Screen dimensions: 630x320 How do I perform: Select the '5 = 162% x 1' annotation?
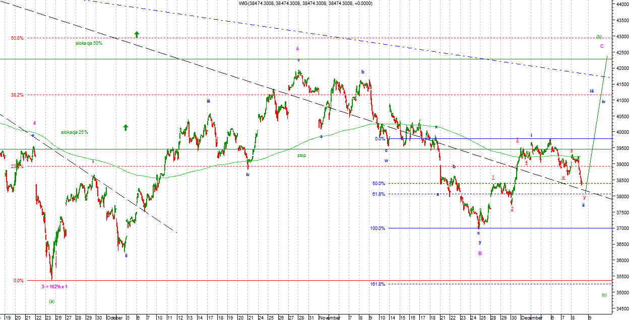click(54, 287)
